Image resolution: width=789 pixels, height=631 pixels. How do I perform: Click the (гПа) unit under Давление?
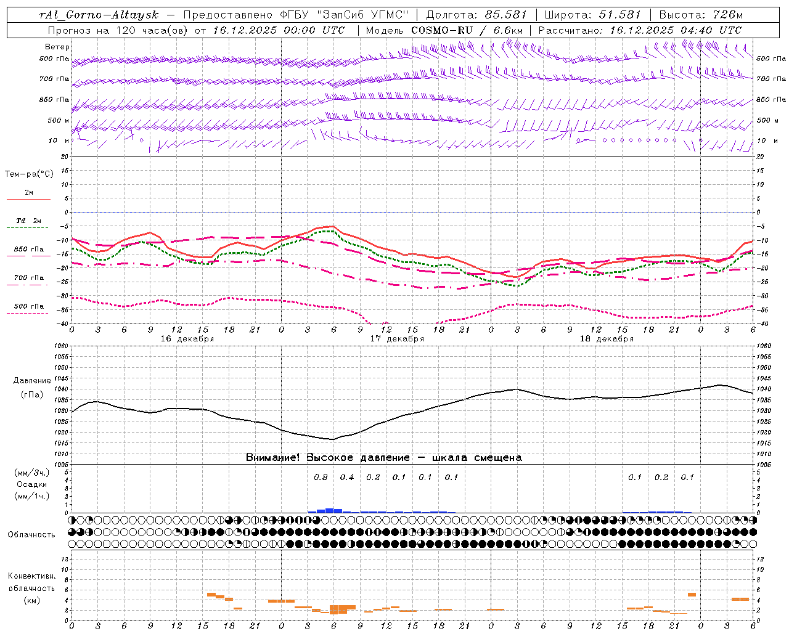point(32,394)
